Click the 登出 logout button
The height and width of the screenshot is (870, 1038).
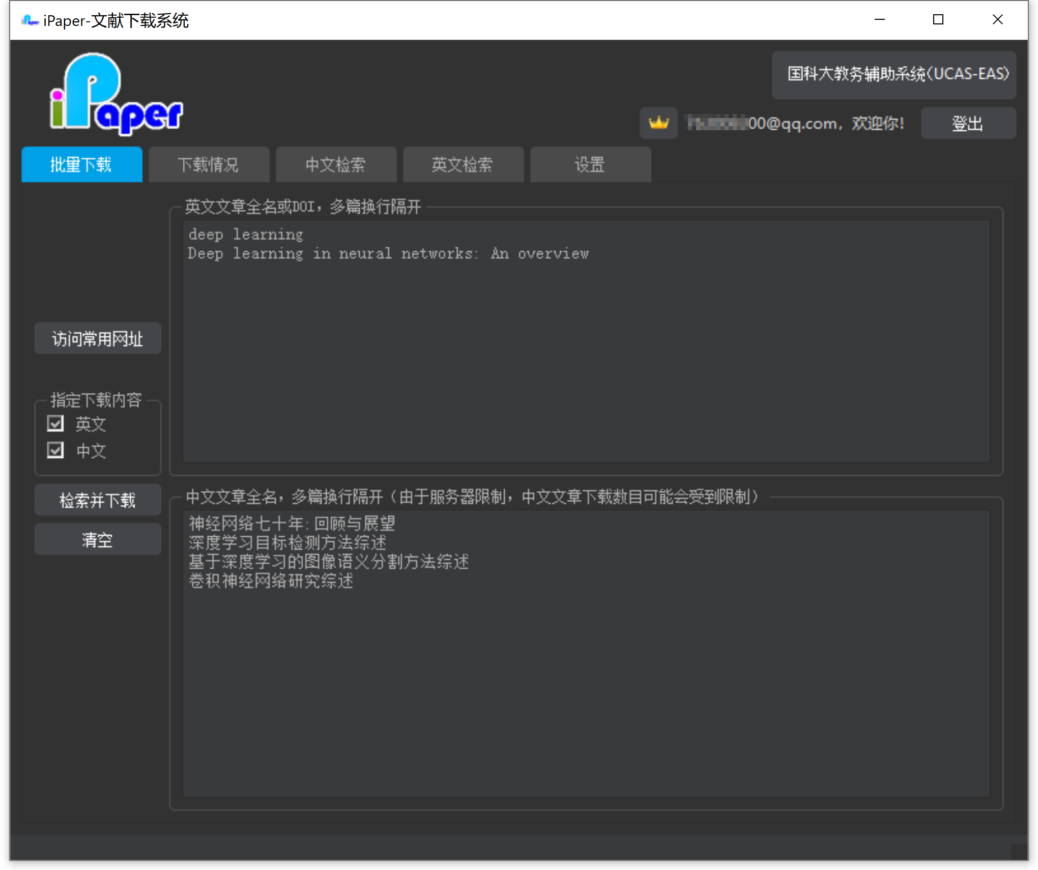pos(967,124)
